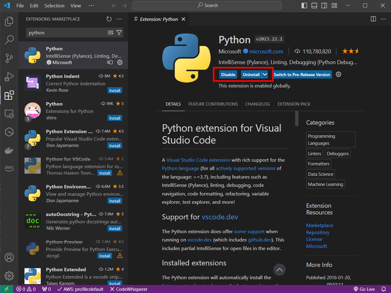
Task: Open Remote Explorer view
Action: [9, 114]
